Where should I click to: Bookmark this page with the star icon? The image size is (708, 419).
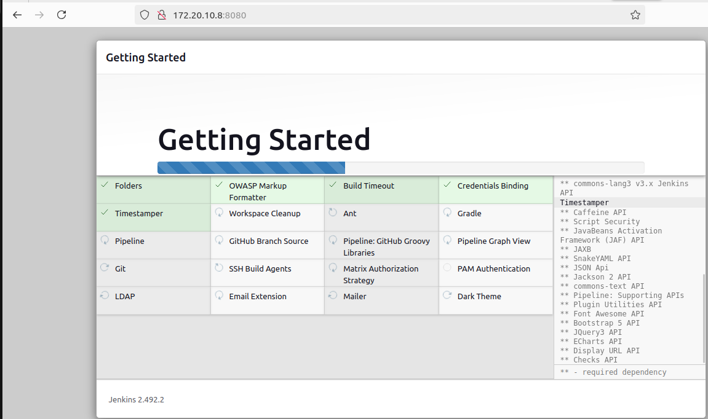pos(635,15)
